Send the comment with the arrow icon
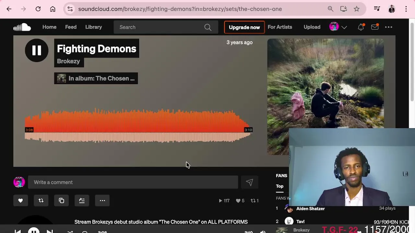This screenshot has height=233, width=415. [x=249, y=182]
